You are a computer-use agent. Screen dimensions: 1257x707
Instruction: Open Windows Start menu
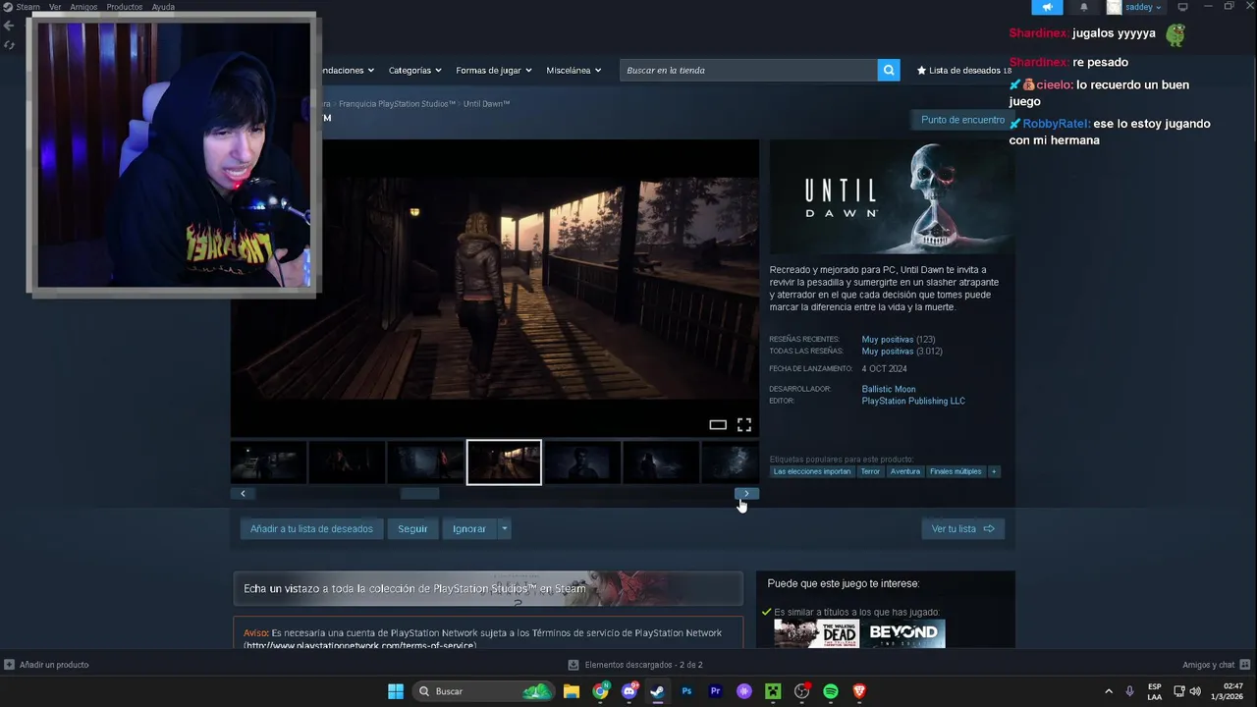[x=396, y=691]
